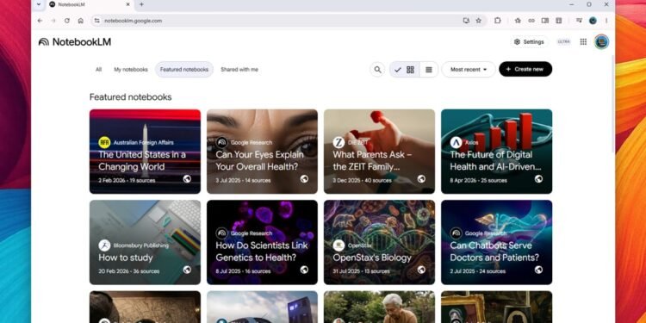646x323 pixels.
Task: Select the My notebooks tab
Action: [x=131, y=70]
